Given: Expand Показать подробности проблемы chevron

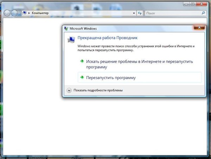Looking at the screenshot, I should (x=69, y=90).
